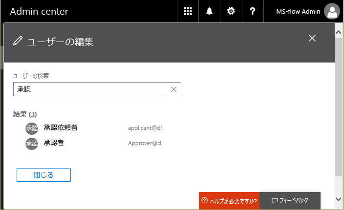Screen dimensions: 344x210
Task: Open the ヘルプが必要ですか? help button
Action: pos(229,201)
